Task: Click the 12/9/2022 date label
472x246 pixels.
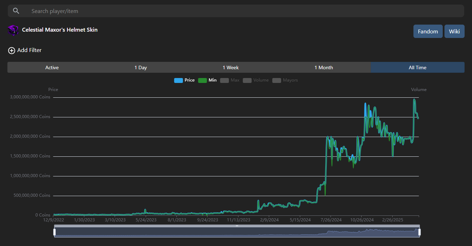Action: pos(53,220)
